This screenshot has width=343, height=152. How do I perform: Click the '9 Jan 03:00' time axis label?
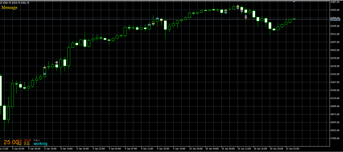tap(115, 149)
